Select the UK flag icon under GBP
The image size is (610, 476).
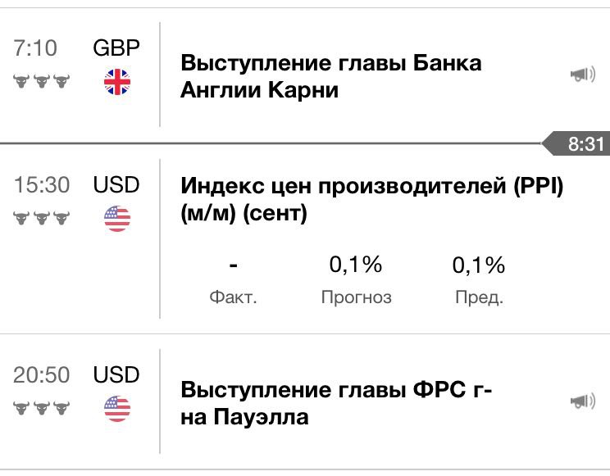[x=117, y=82]
